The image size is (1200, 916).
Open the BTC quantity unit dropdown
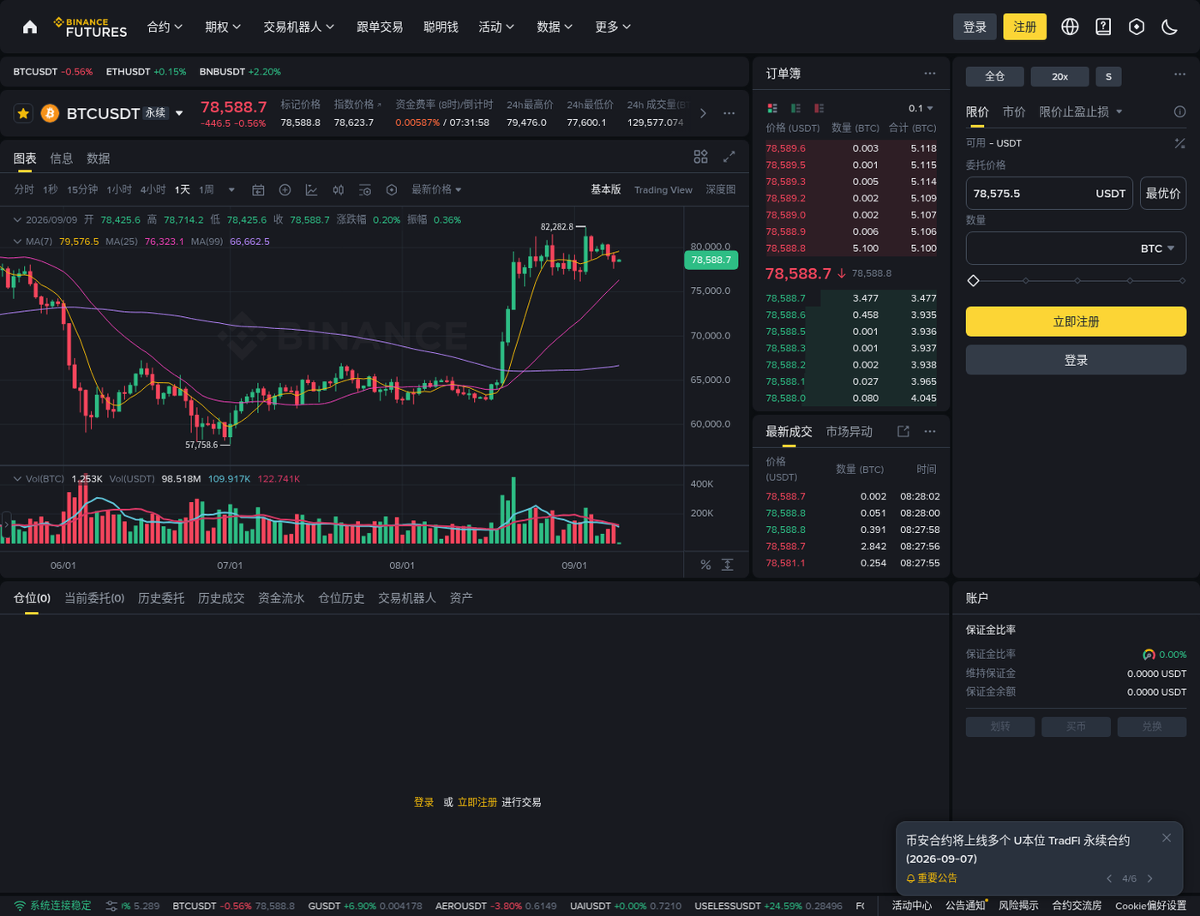tap(1157, 248)
